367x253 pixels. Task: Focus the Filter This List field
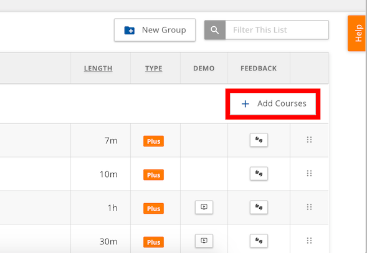pos(277,30)
